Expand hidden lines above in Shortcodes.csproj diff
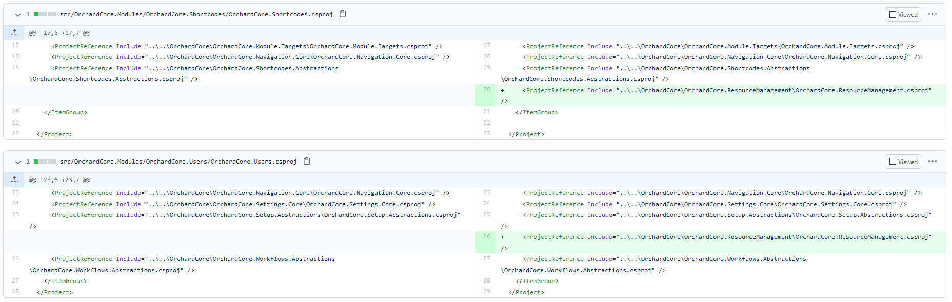952x302 pixels. [x=14, y=32]
